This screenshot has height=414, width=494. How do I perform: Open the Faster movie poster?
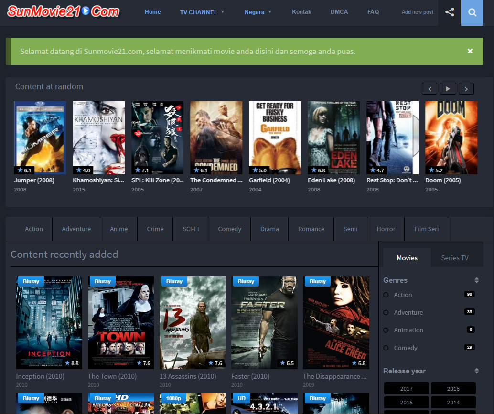coord(264,323)
